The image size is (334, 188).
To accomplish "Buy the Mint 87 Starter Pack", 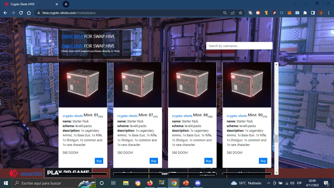I will [154, 161].
